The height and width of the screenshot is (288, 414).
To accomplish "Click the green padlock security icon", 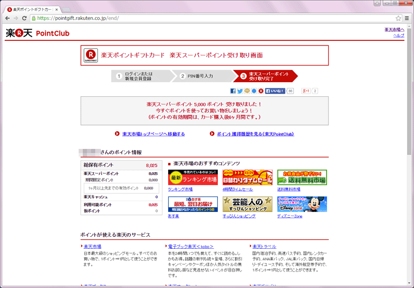I will (34, 18).
